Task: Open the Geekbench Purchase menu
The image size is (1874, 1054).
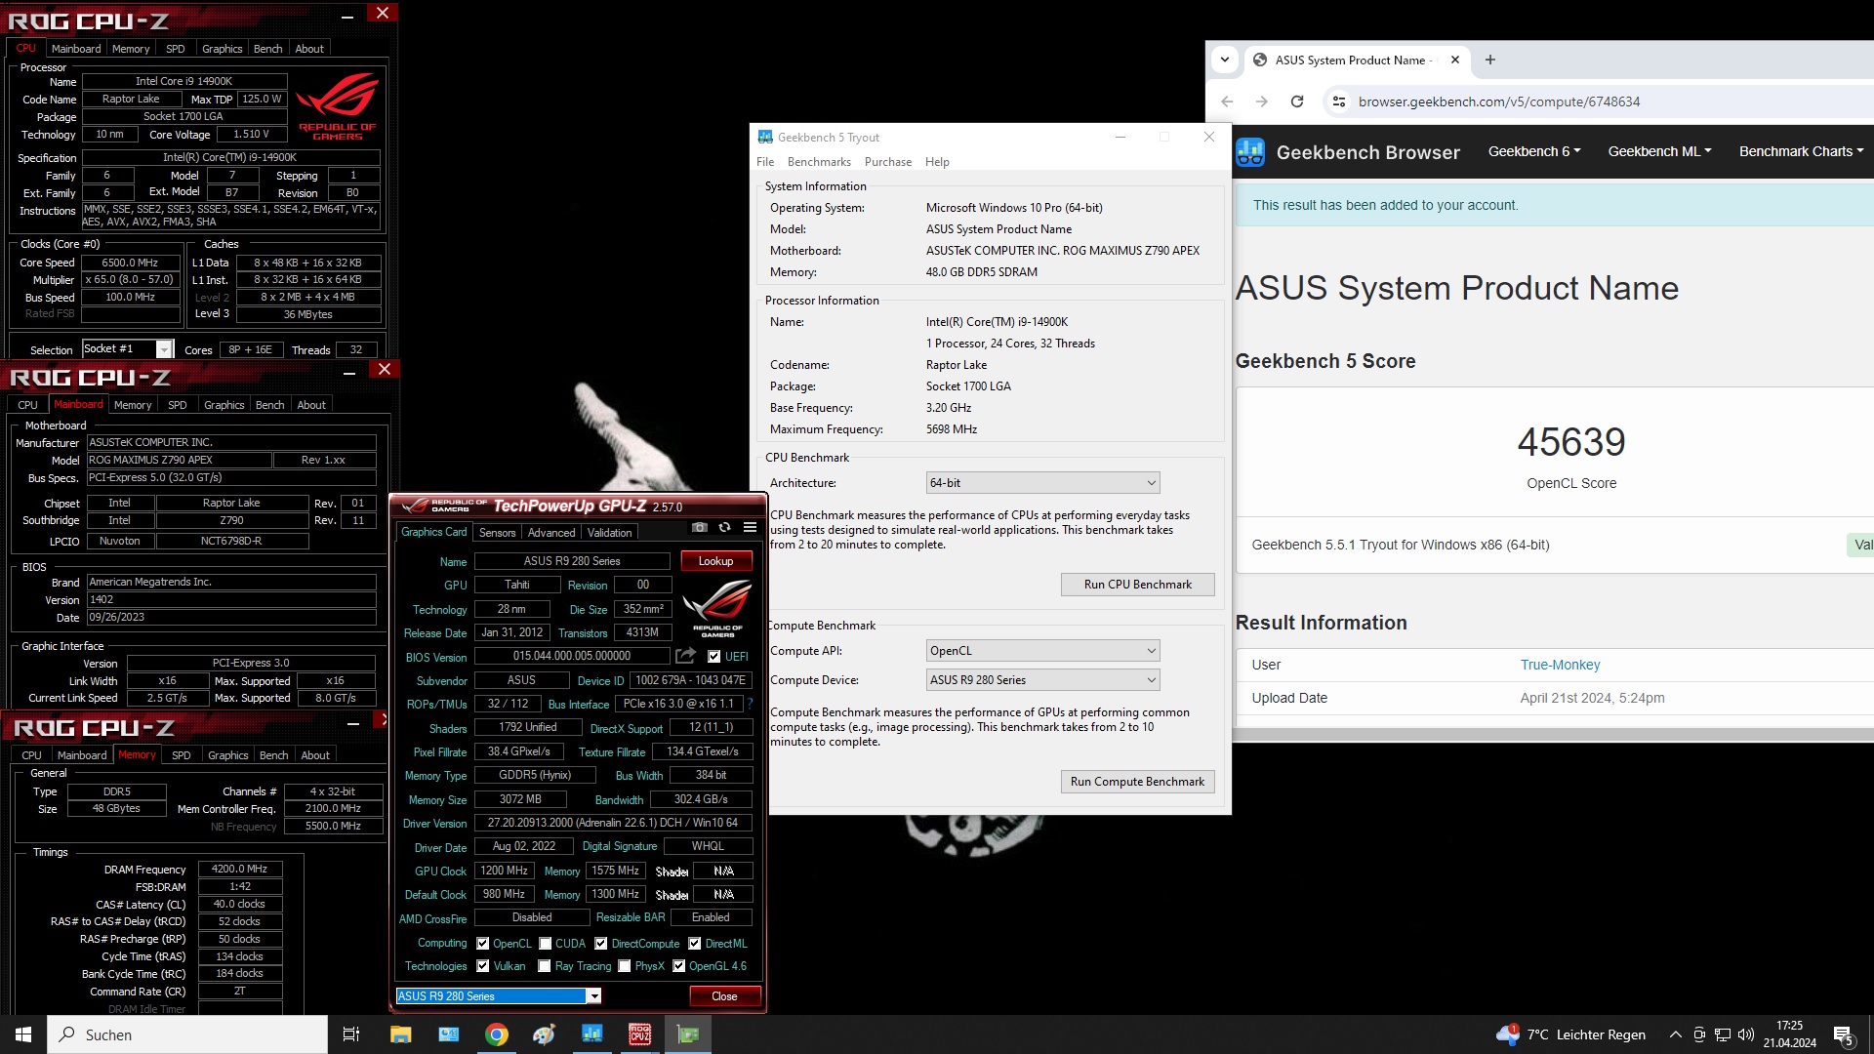Action: point(888,162)
